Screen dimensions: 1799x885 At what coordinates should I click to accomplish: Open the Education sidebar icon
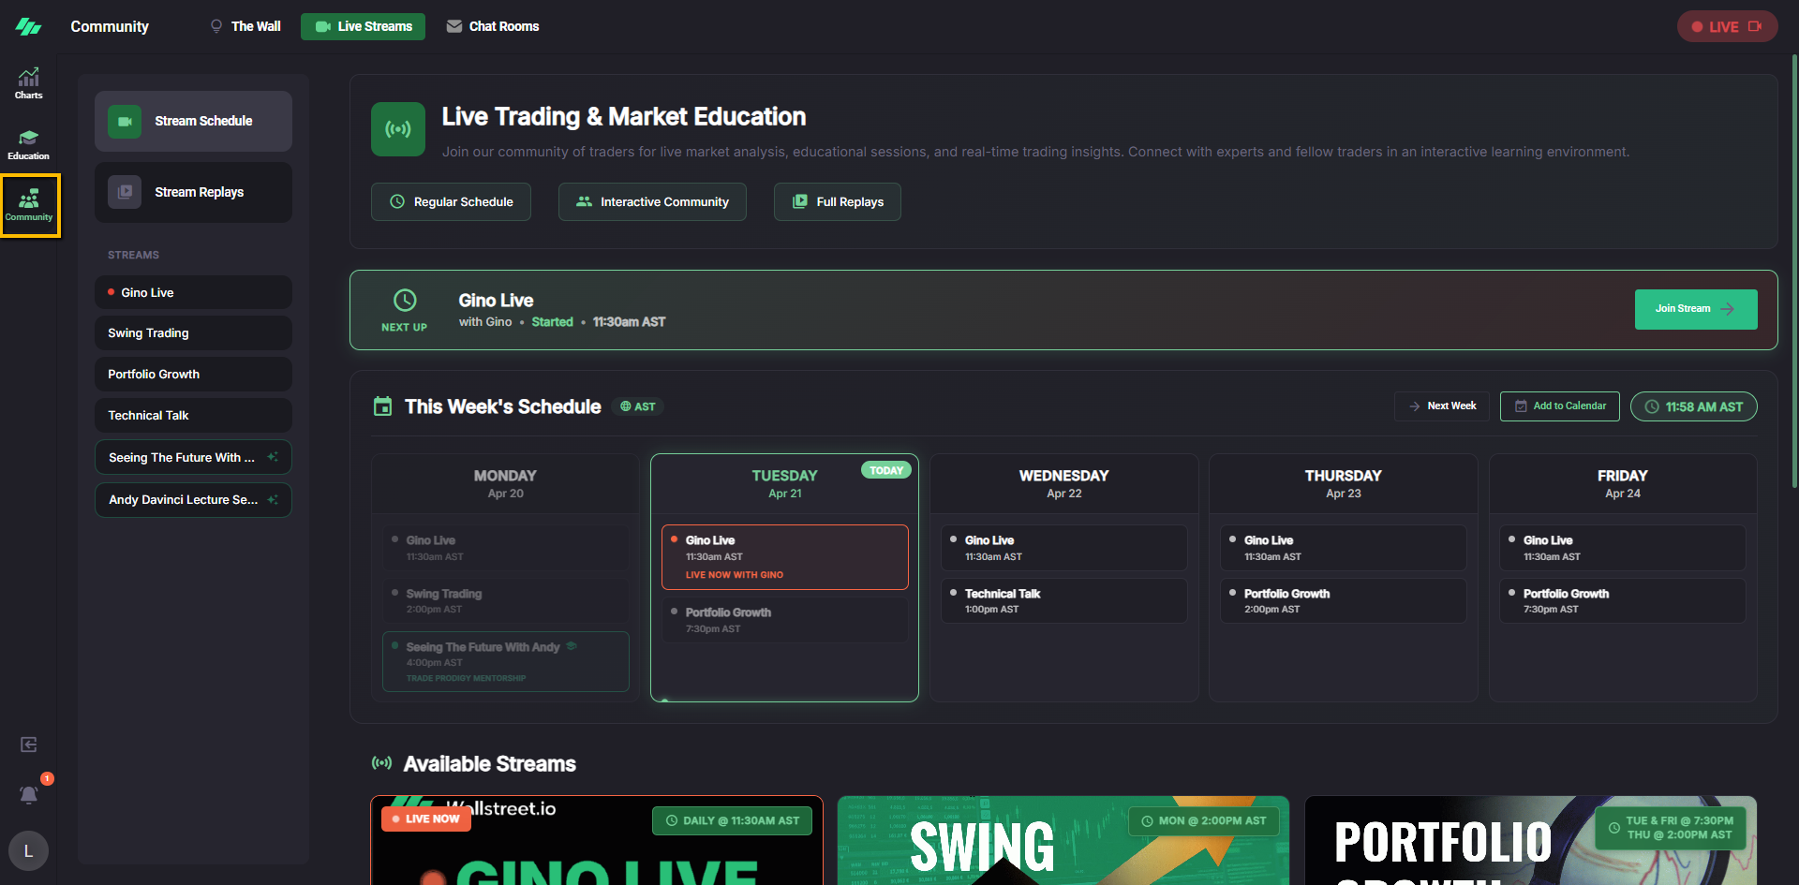pyautogui.click(x=28, y=144)
